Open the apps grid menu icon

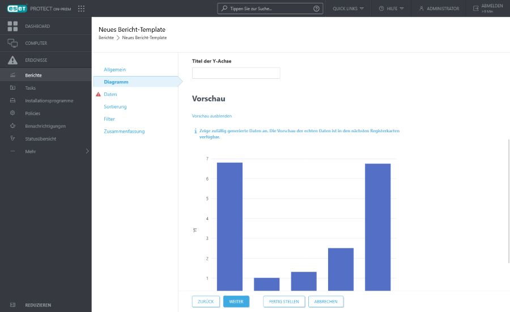click(81, 9)
